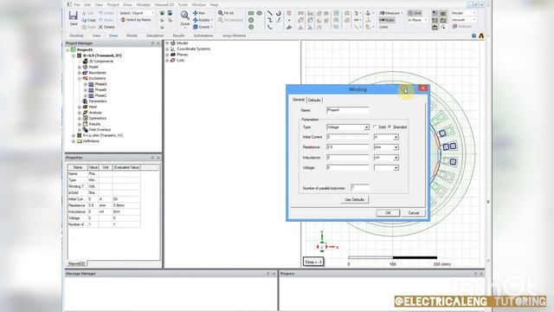The width and height of the screenshot is (554, 312).
Task: Click the winding Name input field
Action: coord(348,110)
